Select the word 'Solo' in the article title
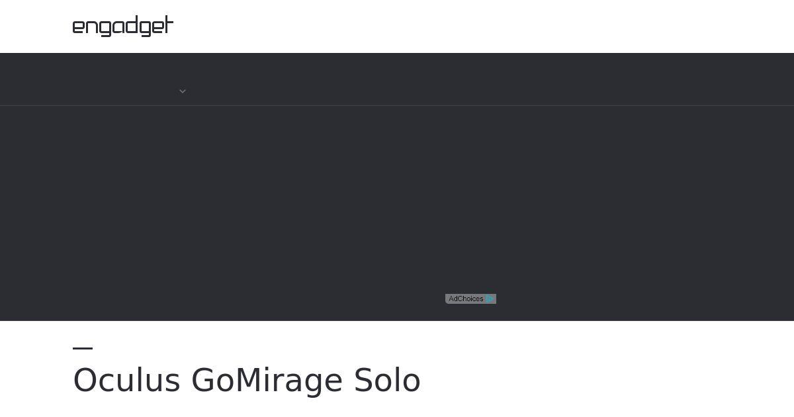The image size is (794, 417). [387, 381]
